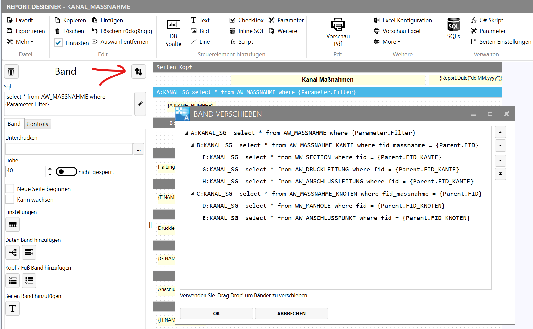Viewport: 533px width, 329px height.
Task: Click Einfügen in the Edit group
Action: pyautogui.click(x=107, y=20)
